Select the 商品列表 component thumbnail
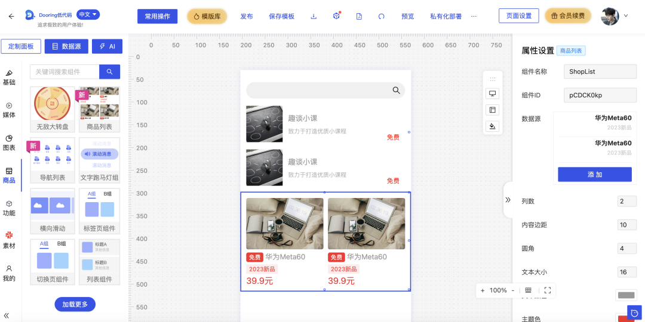 point(100,109)
